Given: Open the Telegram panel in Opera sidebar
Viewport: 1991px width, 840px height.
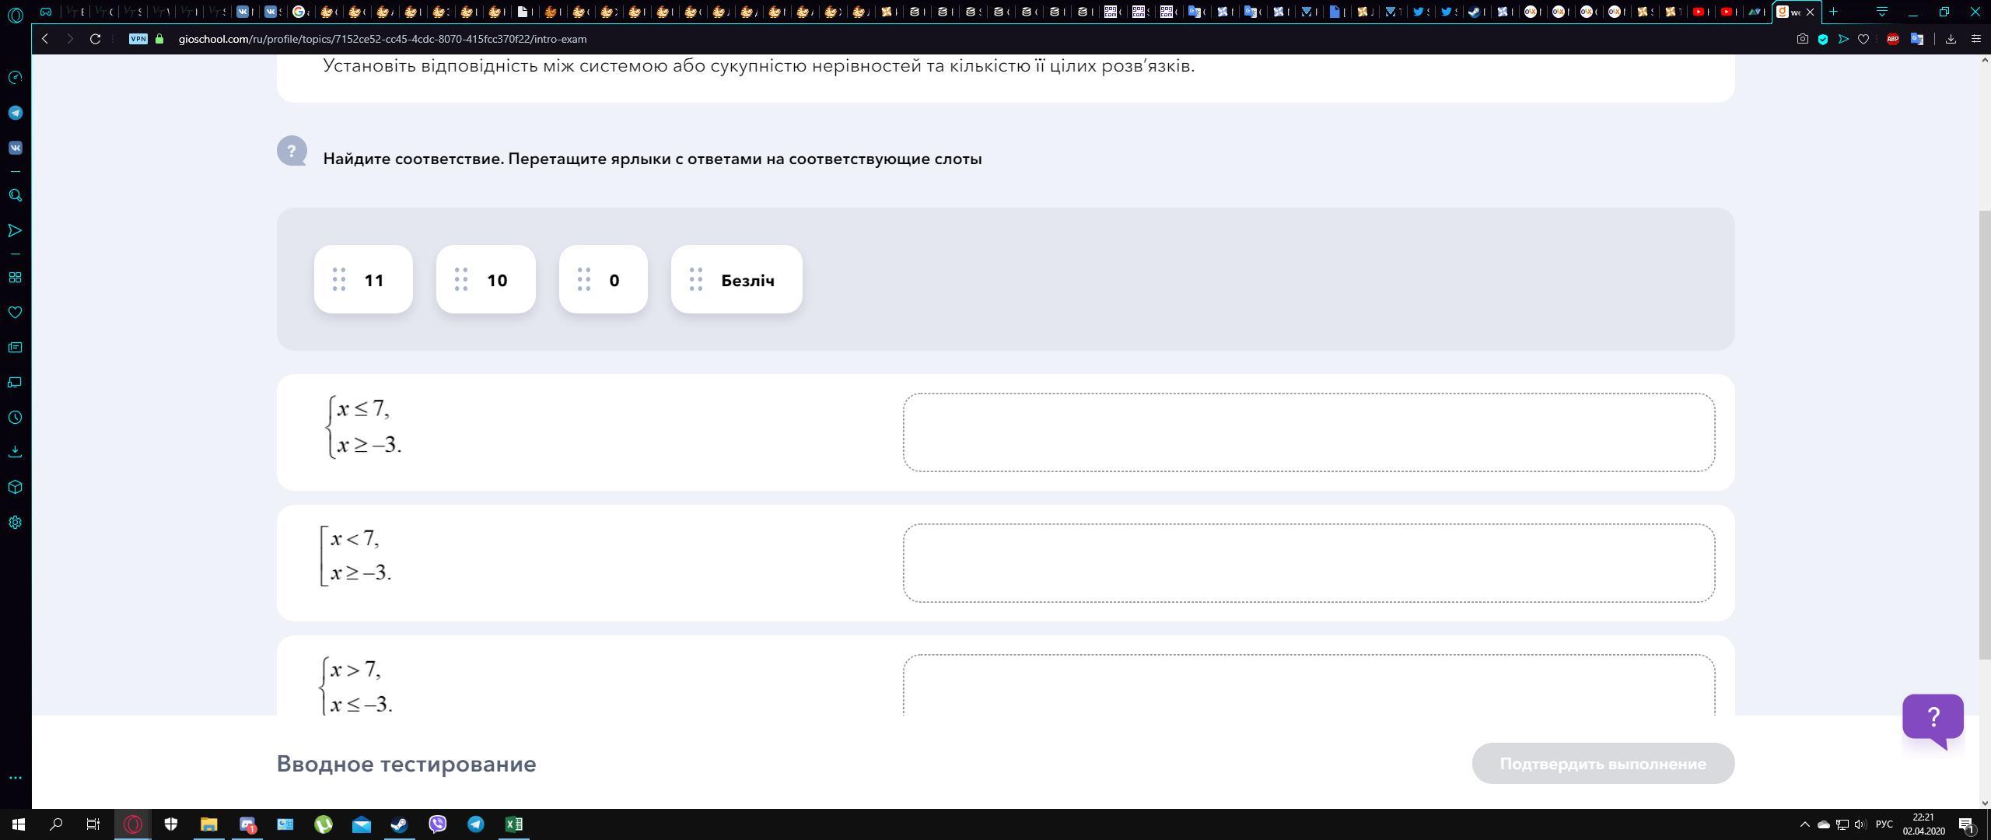Looking at the screenshot, I should point(15,113).
